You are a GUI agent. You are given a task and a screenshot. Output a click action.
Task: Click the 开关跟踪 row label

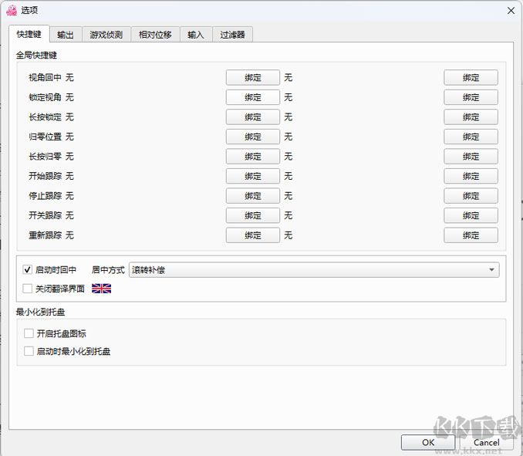tap(45, 215)
